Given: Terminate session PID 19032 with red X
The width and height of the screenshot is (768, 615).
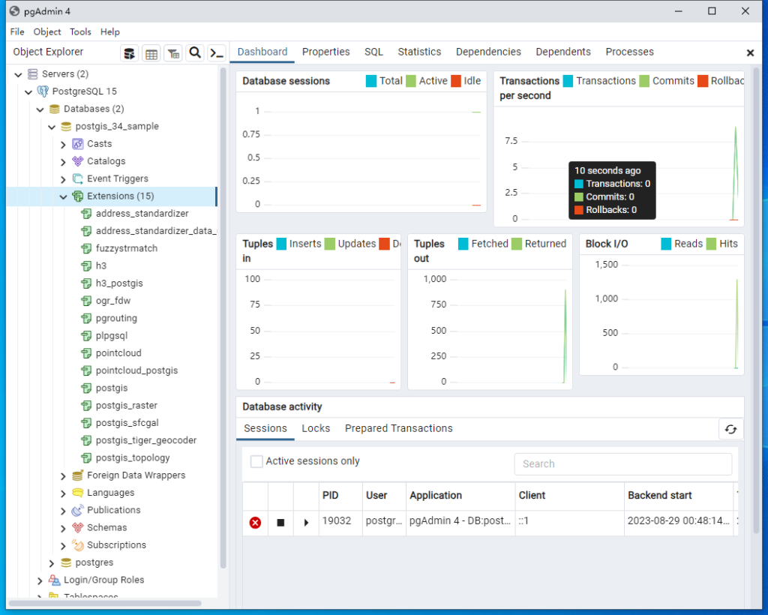Looking at the screenshot, I should click(255, 523).
